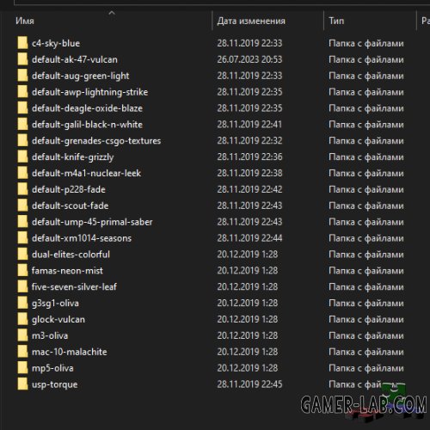Sort by the Тип column header
The image size is (430, 430).
point(336,21)
